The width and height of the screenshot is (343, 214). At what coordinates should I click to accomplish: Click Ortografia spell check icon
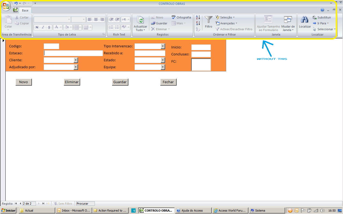coord(181,17)
